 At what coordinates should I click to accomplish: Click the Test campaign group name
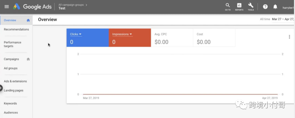[x=62, y=8]
